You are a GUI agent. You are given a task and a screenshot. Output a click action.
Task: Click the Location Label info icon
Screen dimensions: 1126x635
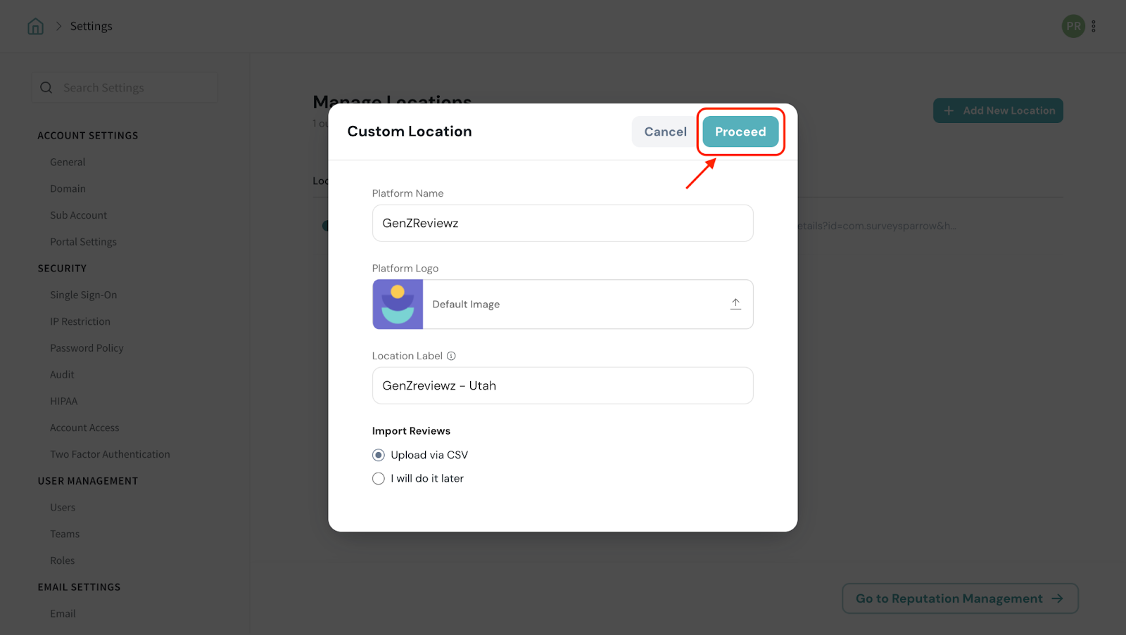451,356
